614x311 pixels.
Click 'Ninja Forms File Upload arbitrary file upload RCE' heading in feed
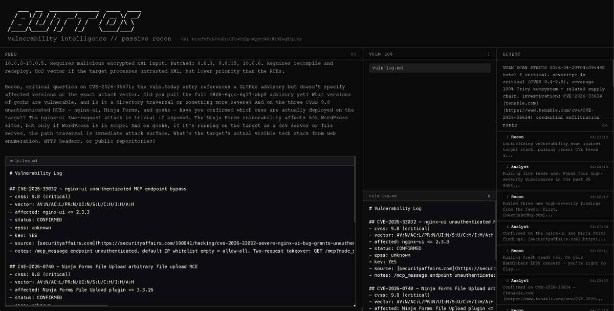(x=103, y=266)
